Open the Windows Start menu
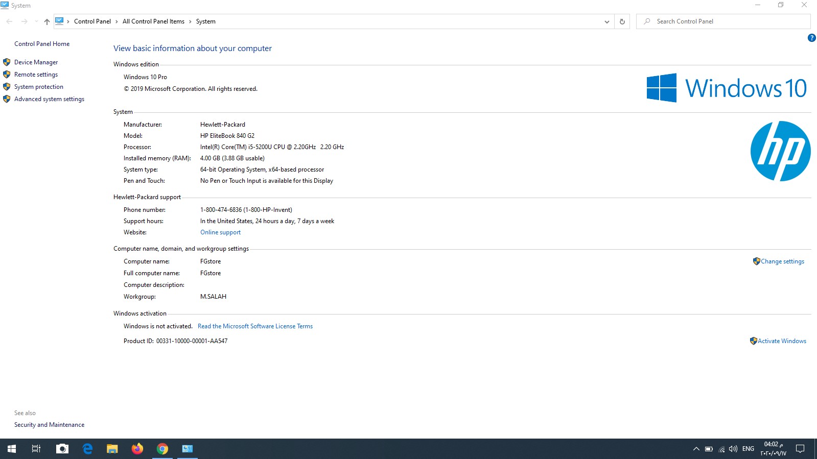 [x=12, y=449]
